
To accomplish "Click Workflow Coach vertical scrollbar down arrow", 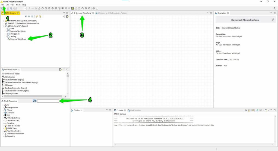I will [68, 94].
